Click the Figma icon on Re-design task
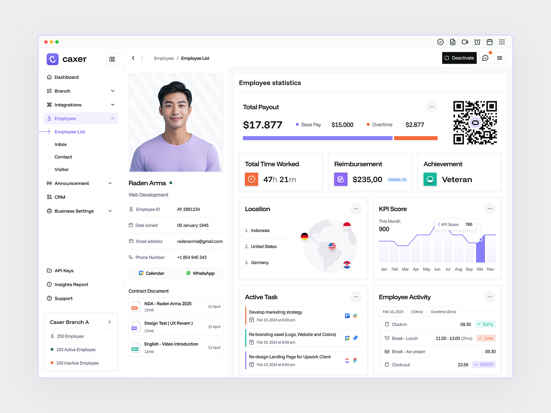Image resolution: width=551 pixels, height=413 pixels. (x=355, y=360)
